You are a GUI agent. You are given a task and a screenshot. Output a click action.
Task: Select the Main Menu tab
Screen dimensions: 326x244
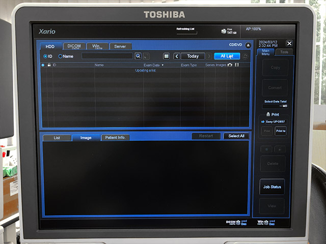266,52
